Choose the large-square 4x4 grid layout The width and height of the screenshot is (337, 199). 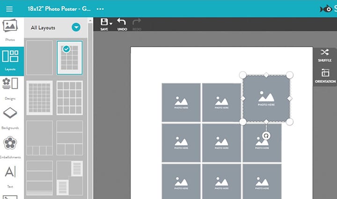point(70,98)
